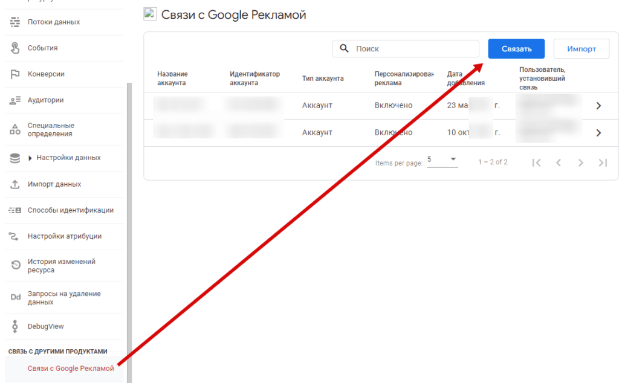
Task: Click the data import upload icon
Action: (x=15, y=184)
